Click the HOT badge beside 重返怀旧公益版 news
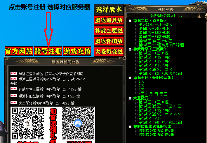207x143 pixels. 13,96
